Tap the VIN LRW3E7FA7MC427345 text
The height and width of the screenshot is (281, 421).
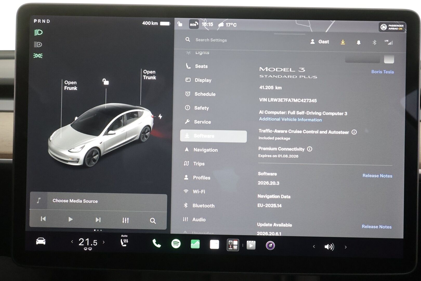pos(288,100)
